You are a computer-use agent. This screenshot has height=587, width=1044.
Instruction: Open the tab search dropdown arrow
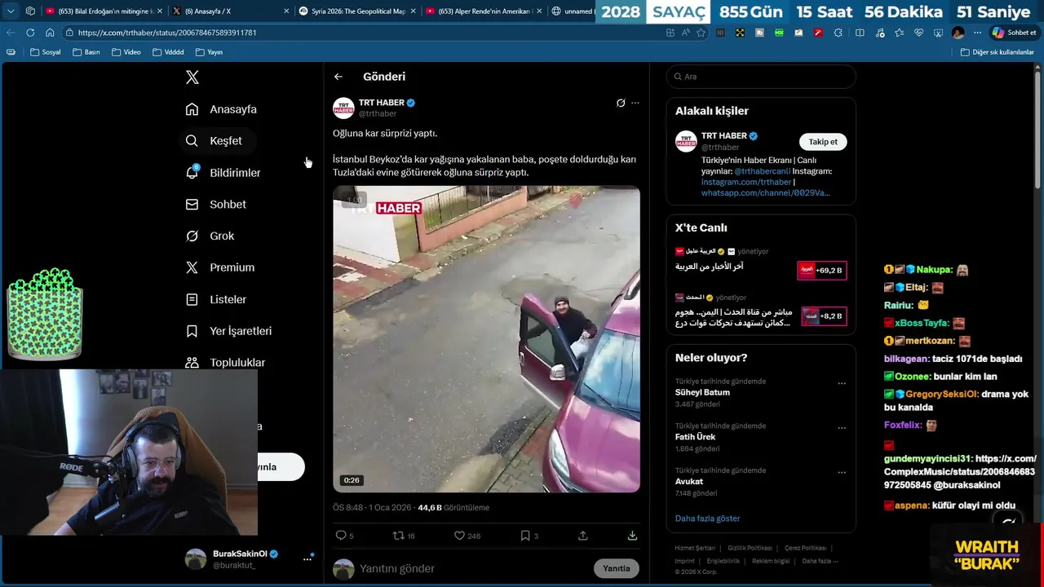(11, 11)
